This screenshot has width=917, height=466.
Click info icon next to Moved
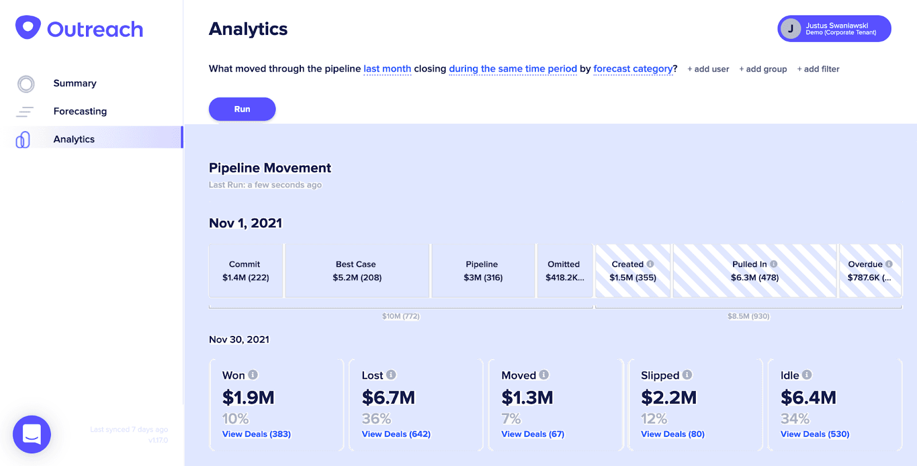click(544, 375)
